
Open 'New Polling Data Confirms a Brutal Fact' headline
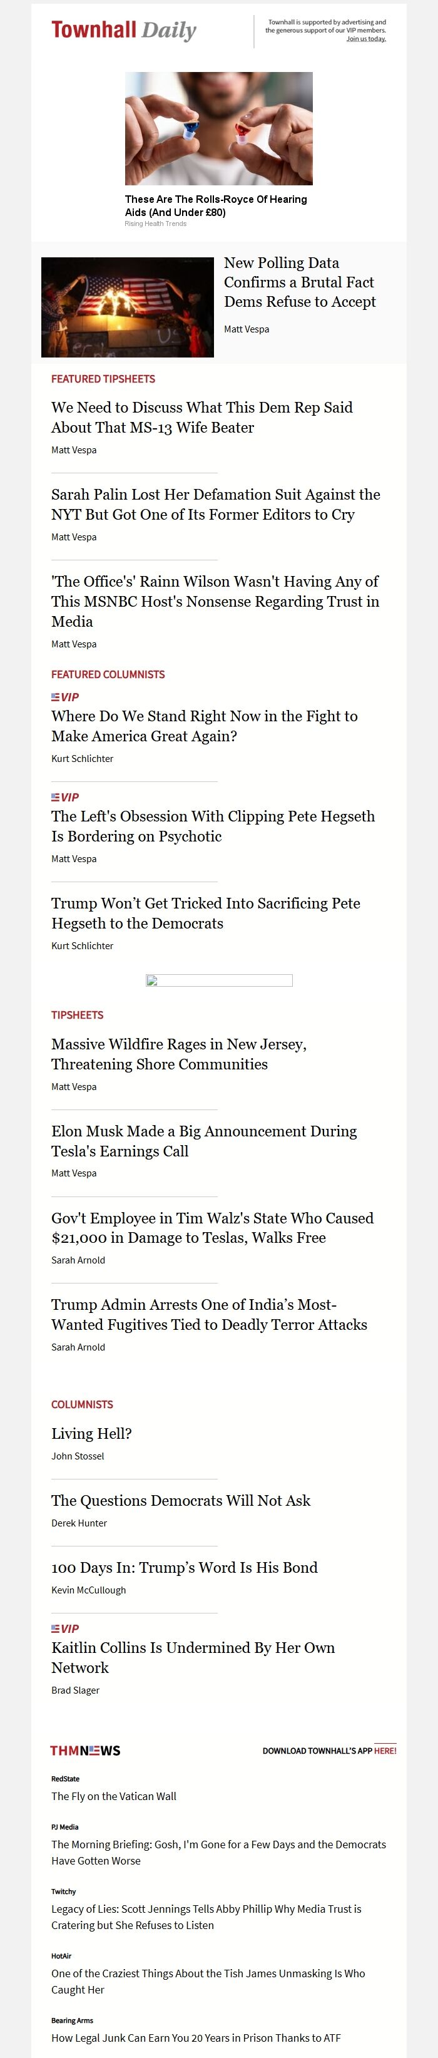pyautogui.click(x=300, y=282)
